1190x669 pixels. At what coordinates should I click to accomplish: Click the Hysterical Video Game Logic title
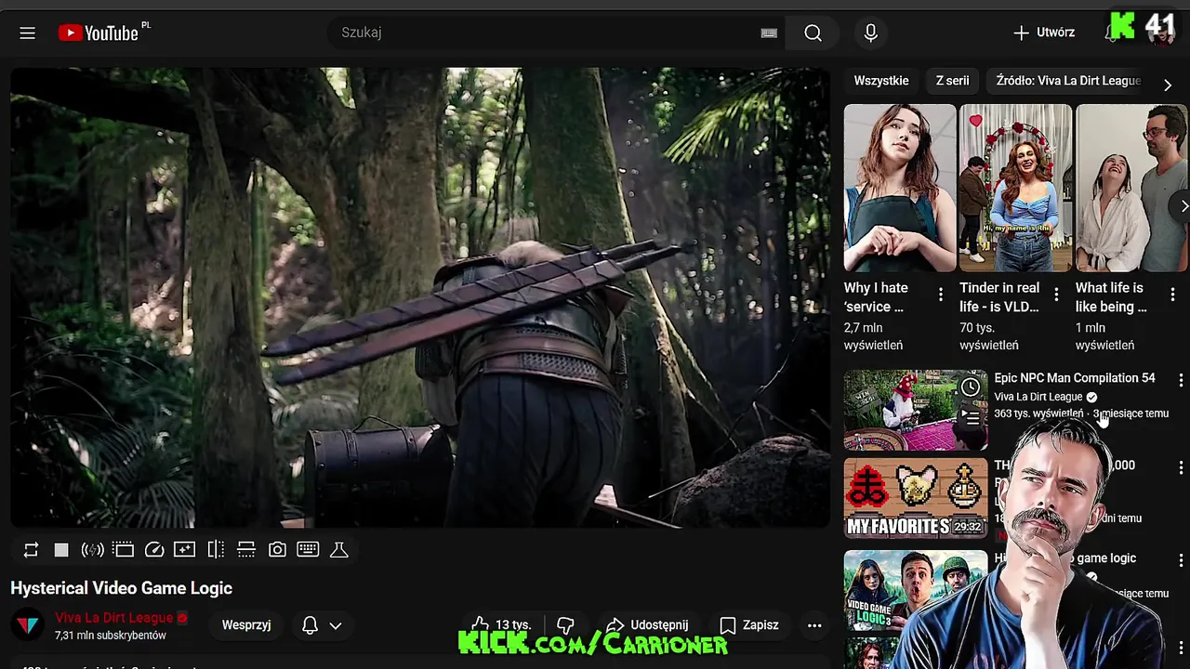pos(122,588)
